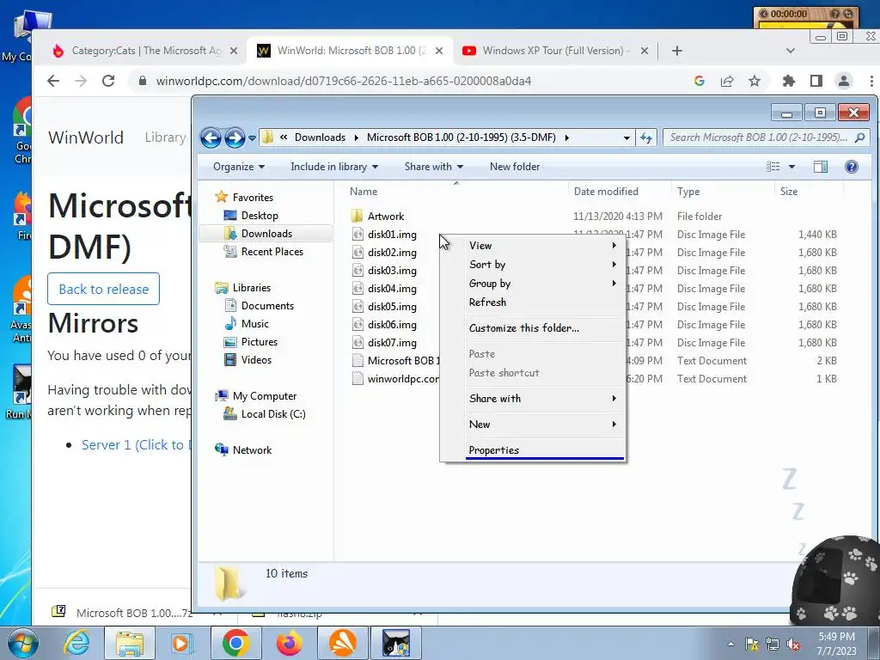Select disk06.img file
This screenshot has height=660, width=880.
pyautogui.click(x=384, y=324)
